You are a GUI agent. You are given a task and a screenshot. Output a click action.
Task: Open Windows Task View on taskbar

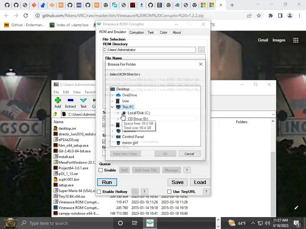pos(135,223)
